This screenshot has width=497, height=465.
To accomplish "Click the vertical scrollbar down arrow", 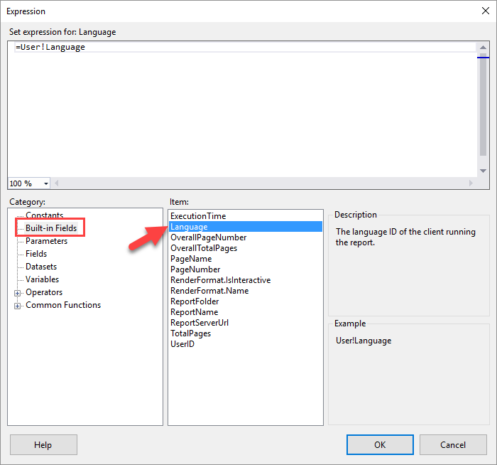I will click(483, 171).
